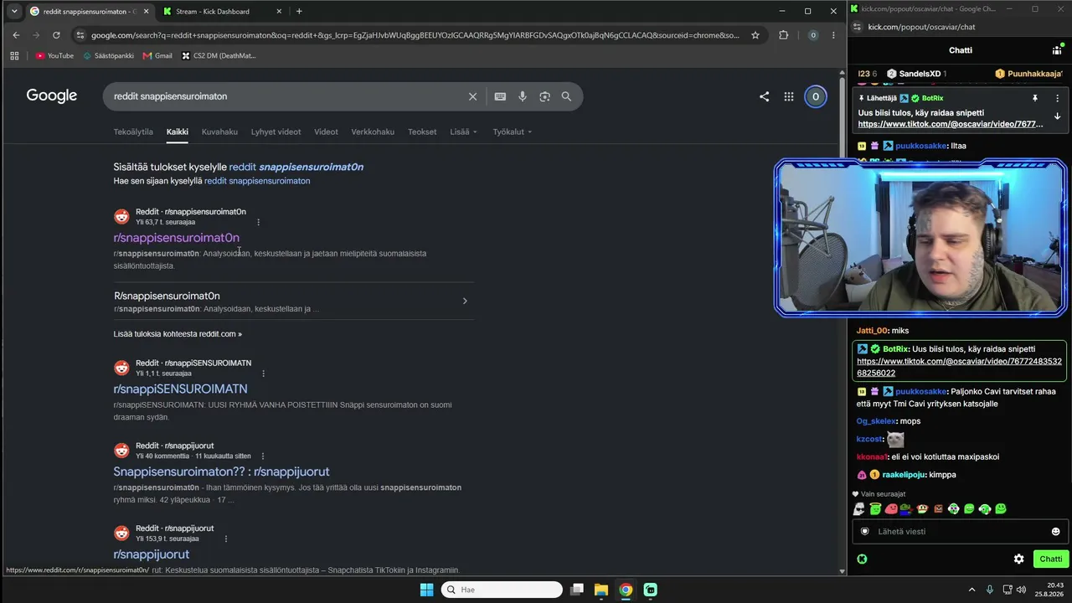Viewport: 1072px width, 603px height.
Task: Send message with green Chatti button
Action: point(1050,559)
